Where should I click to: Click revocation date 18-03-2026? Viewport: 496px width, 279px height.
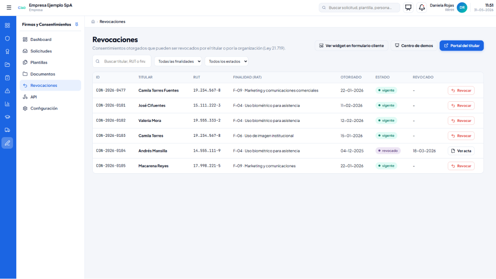424,151
